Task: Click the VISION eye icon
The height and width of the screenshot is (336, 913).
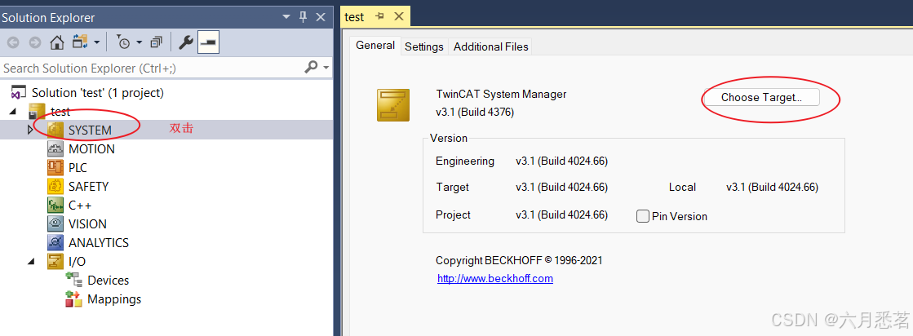Action: tap(55, 223)
